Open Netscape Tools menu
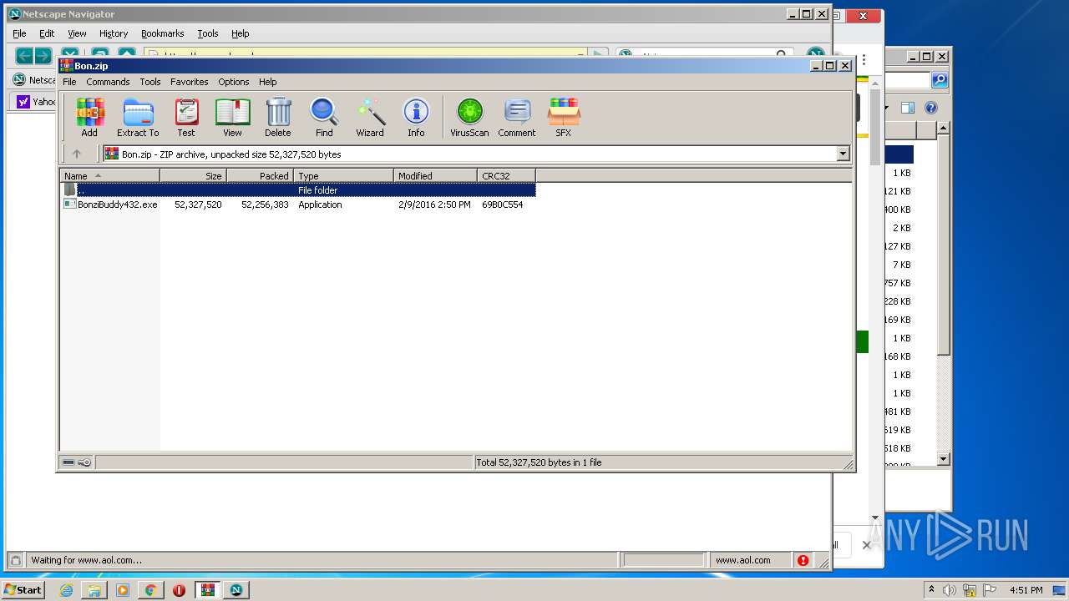1069x601 pixels. [208, 33]
